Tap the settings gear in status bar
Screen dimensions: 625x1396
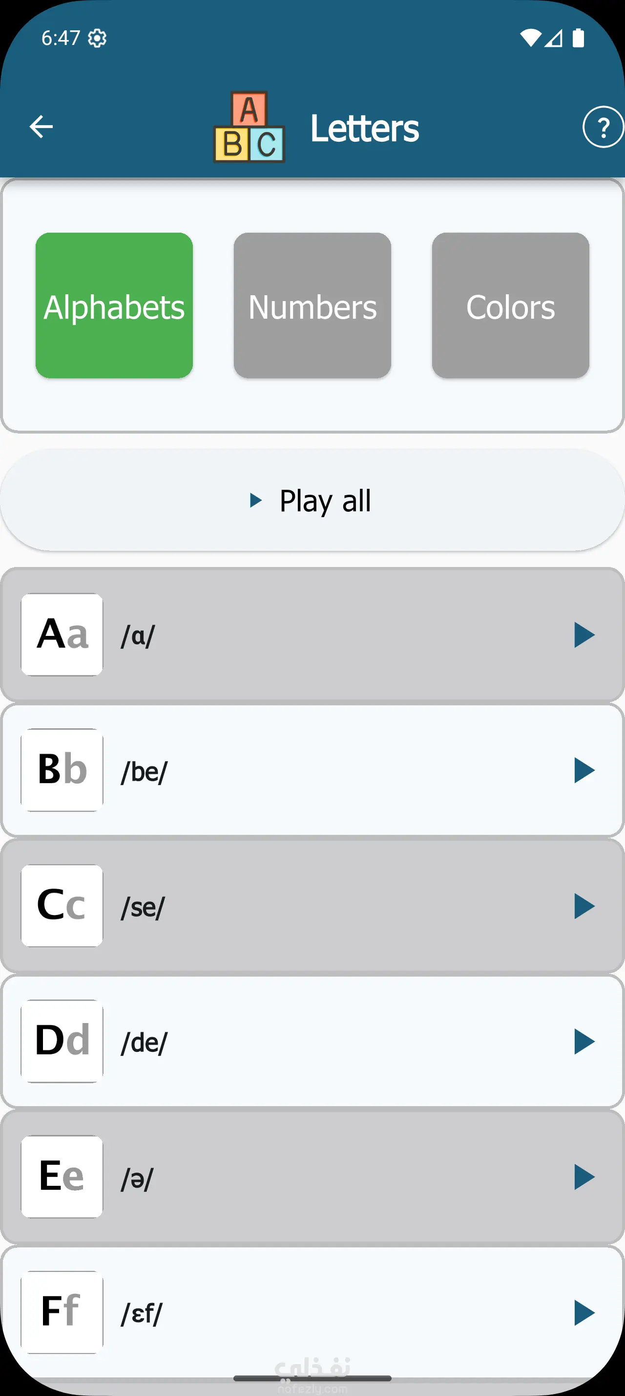tap(97, 38)
